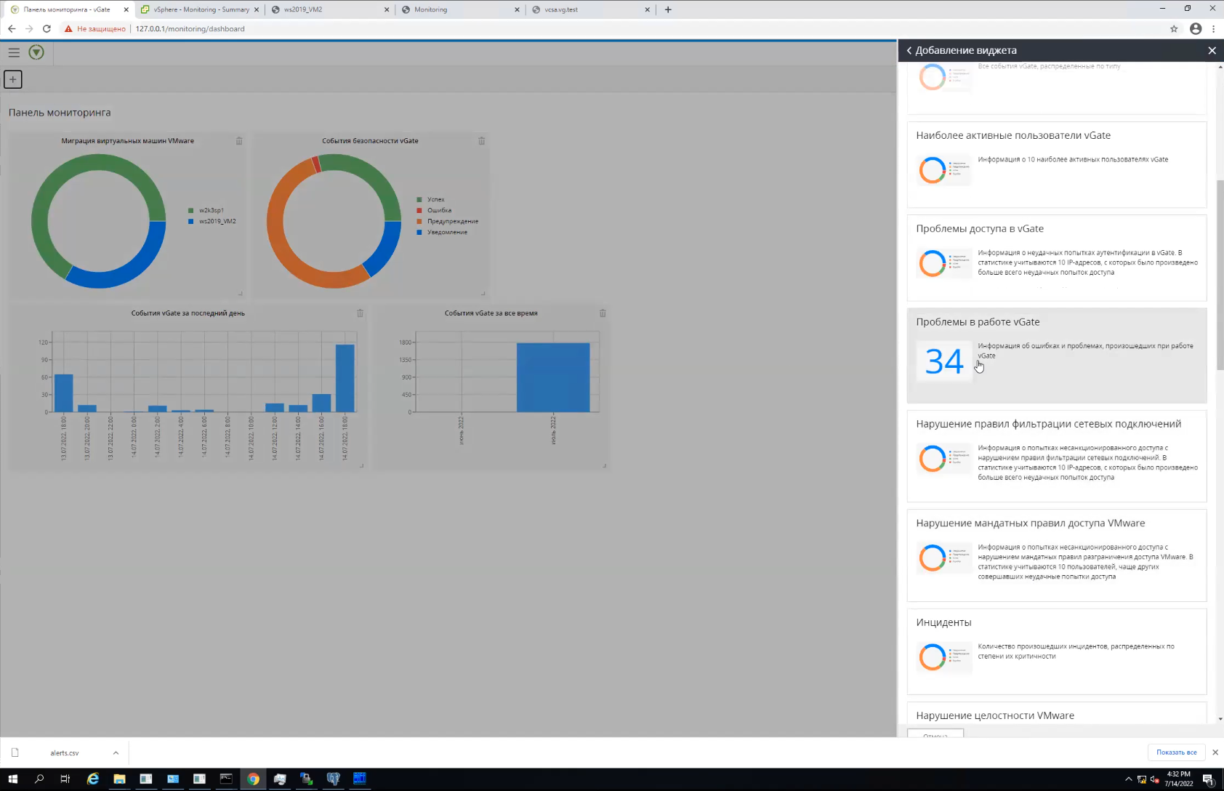Viewport: 1224px width, 791px height.
Task: Click the Показать все downloads button
Action: click(1176, 752)
